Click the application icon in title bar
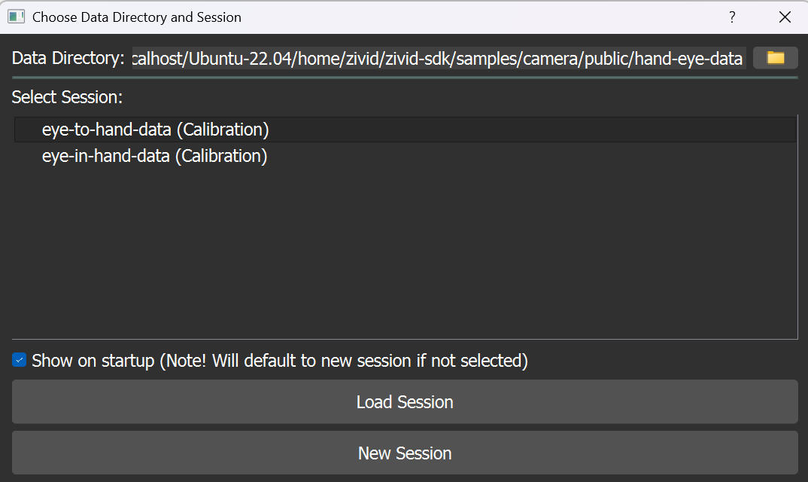Screen dimensions: 808x482 16,17
